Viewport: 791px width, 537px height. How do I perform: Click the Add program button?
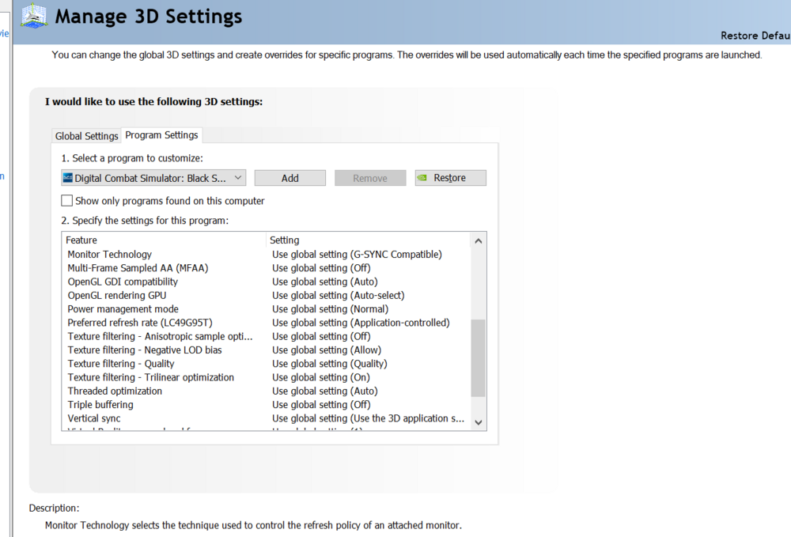click(x=290, y=178)
